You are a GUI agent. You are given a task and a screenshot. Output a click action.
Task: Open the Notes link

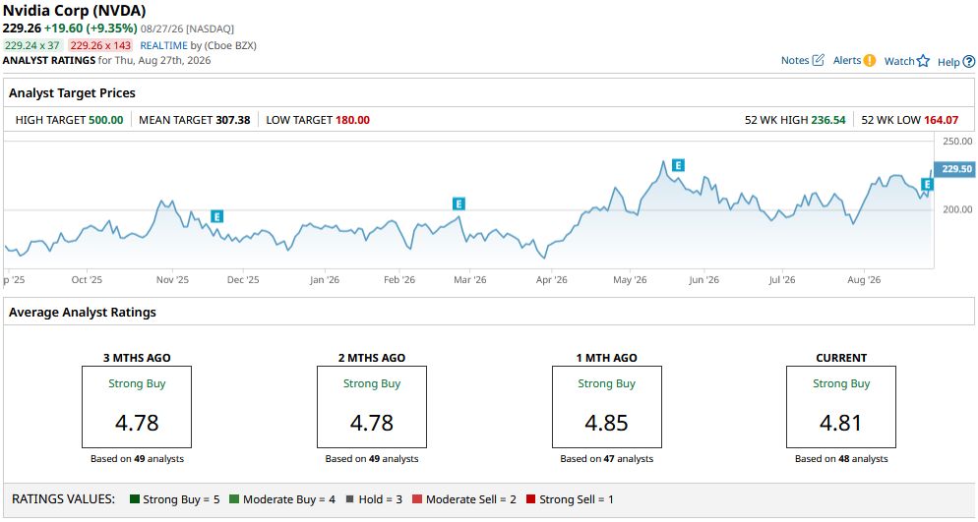pos(795,60)
